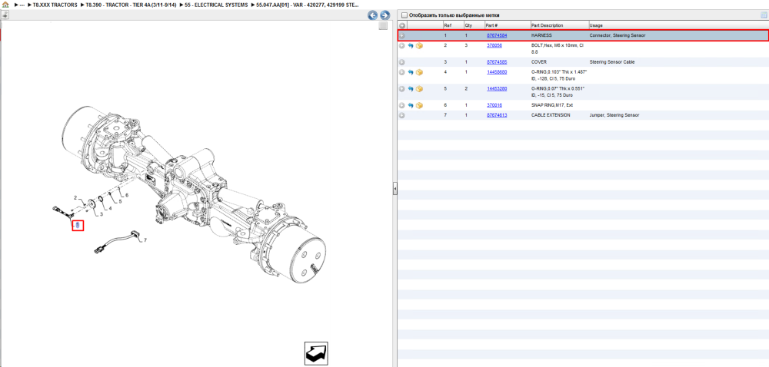This screenshot has width=769, height=367.
Task: Select 'BOLT,Hex, M6 x 10mm' description
Action: [x=558, y=48]
